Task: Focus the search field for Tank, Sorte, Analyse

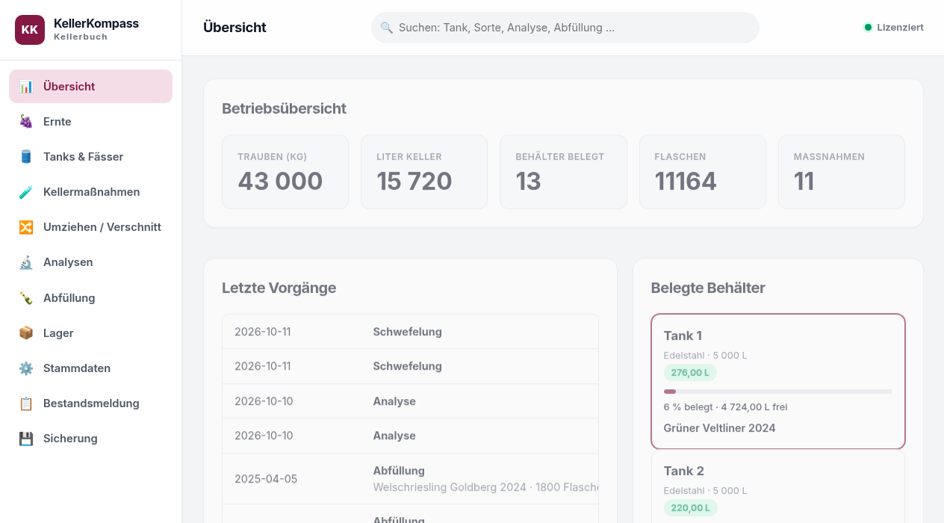Action: [565, 28]
